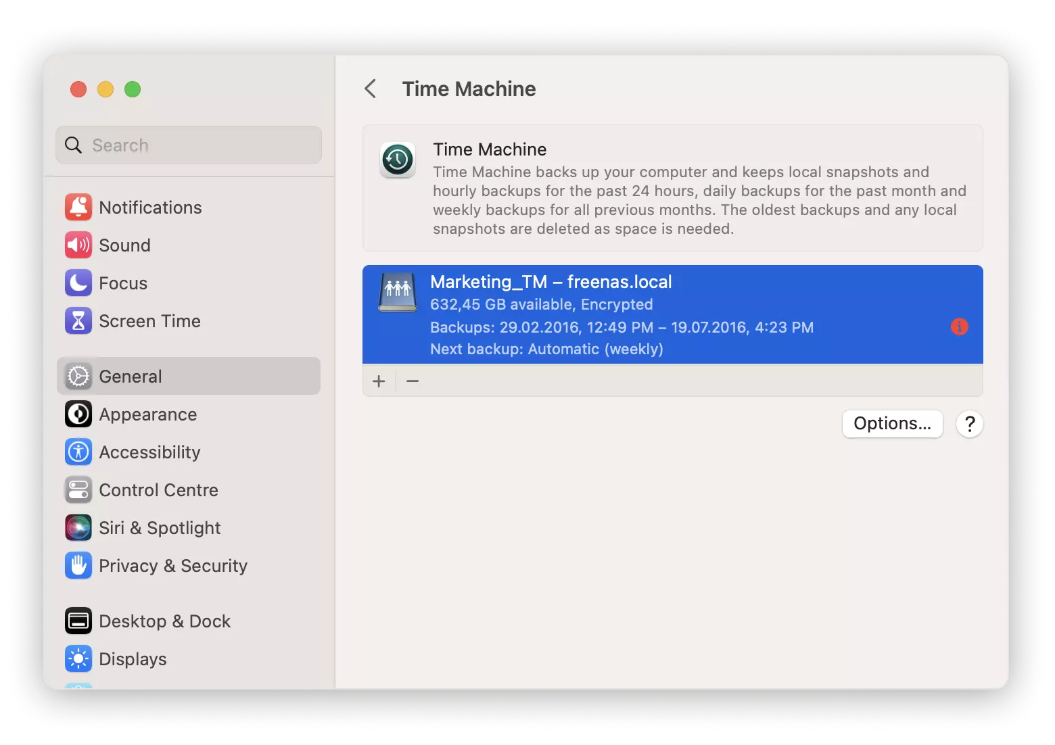Click 'Next backup: Automatic (weekly)' text
Screen dimensions: 1055x745
[546, 350]
